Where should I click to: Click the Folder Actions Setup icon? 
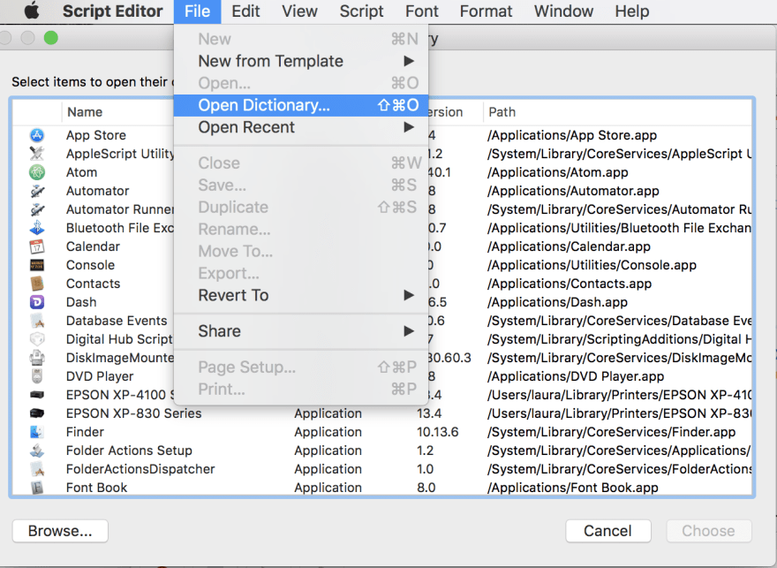[x=37, y=451]
